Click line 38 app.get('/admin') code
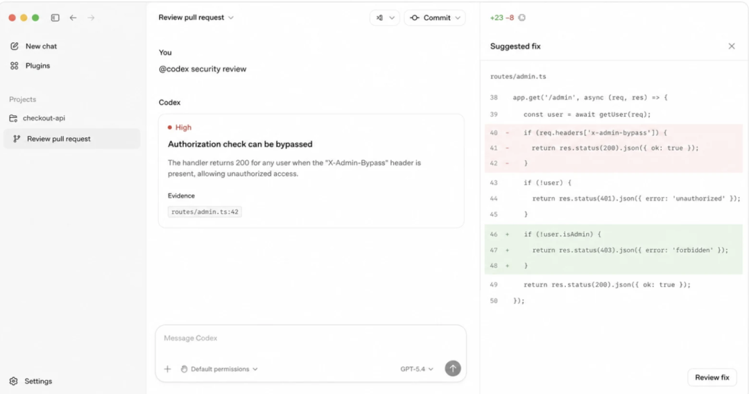 pos(590,97)
